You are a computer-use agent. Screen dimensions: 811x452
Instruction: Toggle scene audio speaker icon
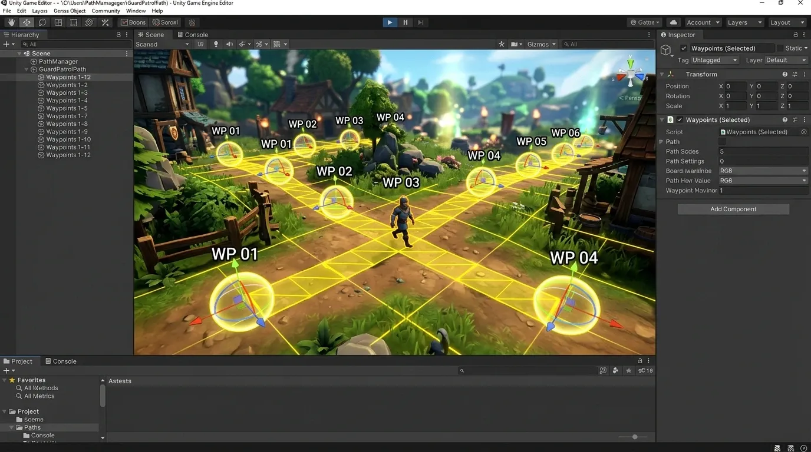(x=229, y=44)
